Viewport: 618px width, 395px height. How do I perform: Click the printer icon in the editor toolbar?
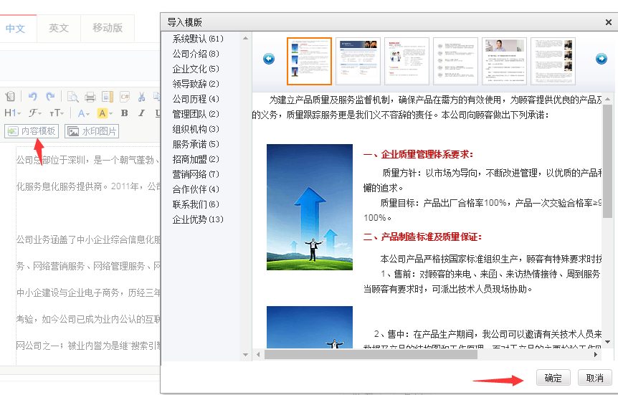(90, 97)
